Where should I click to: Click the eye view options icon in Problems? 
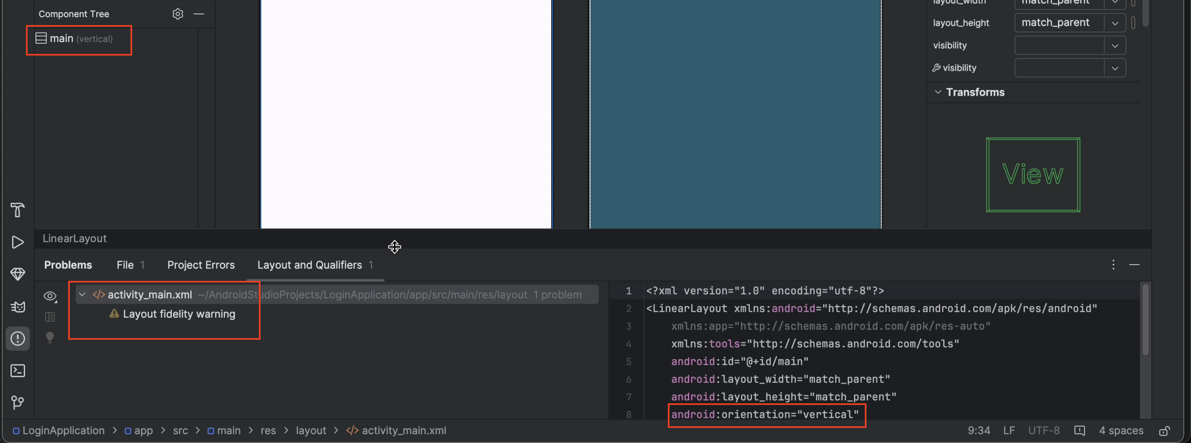(x=50, y=296)
